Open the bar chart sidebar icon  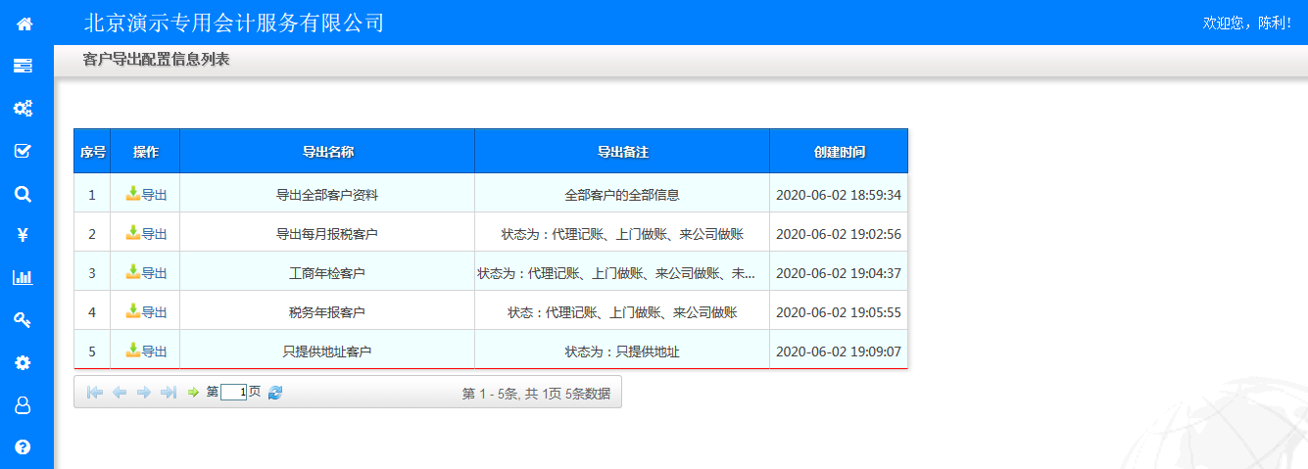pos(23,277)
